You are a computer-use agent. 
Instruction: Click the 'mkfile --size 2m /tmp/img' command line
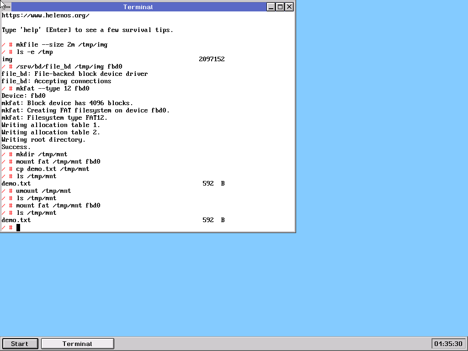62,45
